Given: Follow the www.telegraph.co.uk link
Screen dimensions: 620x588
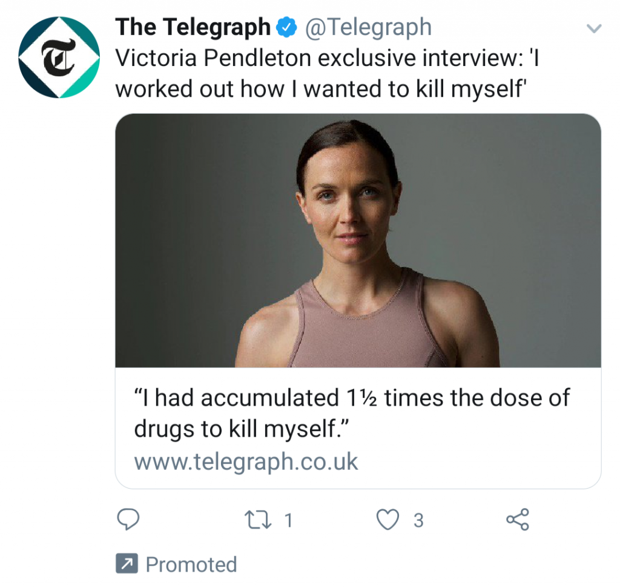Looking at the screenshot, I should (x=246, y=462).
